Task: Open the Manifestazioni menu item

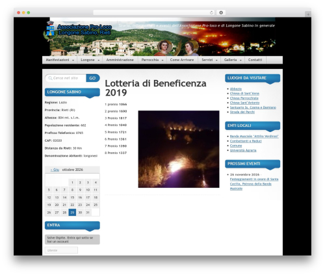Action: pyautogui.click(x=58, y=60)
